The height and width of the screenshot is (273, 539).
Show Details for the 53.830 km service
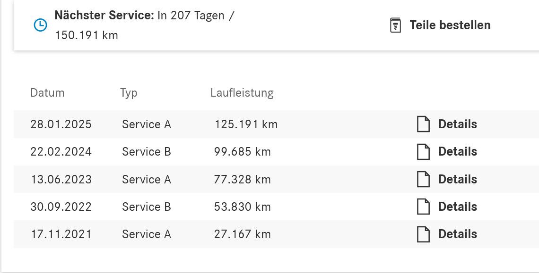tap(458, 207)
